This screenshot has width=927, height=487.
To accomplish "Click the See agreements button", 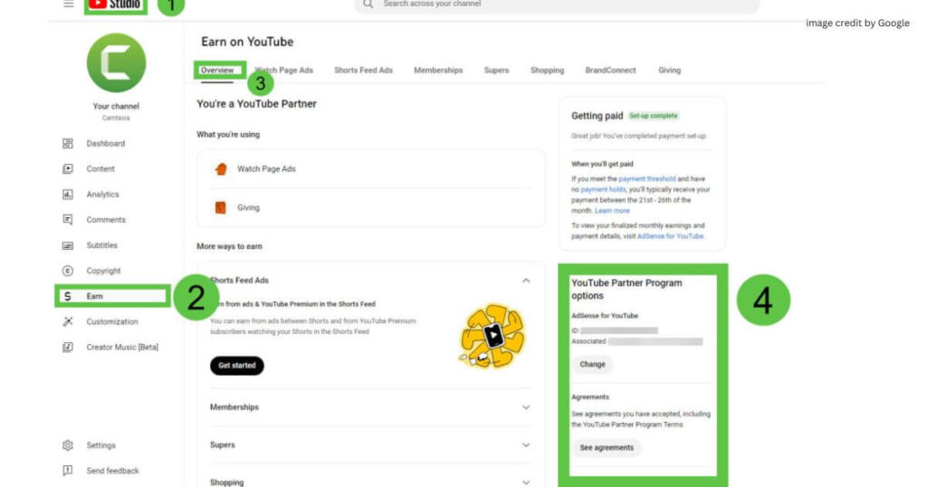I will point(607,447).
